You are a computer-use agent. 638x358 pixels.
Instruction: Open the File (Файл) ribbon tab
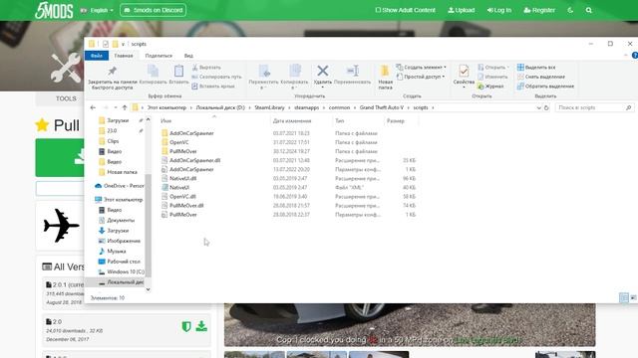pyautogui.click(x=97, y=56)
